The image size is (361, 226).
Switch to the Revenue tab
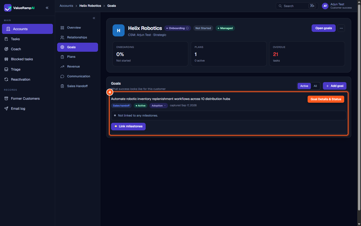point(77,67)
